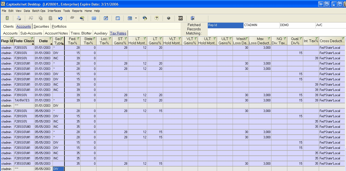Open the Batch Ops menu
The image size is (346, 171).
coord(39,11)
